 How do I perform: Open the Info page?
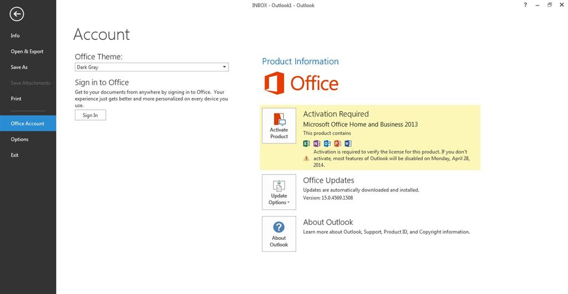pyautogui.click(x=15, y=35)
